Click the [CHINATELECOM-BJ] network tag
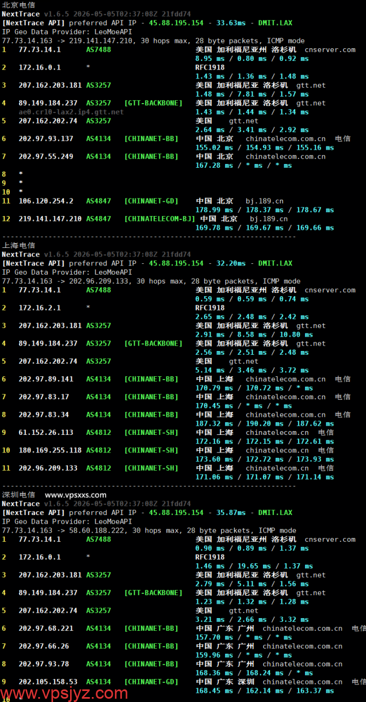This screenshot has height=702, width=366. pyautogui.click(x=160, y=219)
